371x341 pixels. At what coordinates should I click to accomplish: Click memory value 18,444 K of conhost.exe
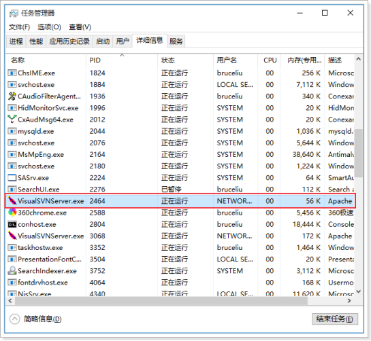[x=306, y=224]
